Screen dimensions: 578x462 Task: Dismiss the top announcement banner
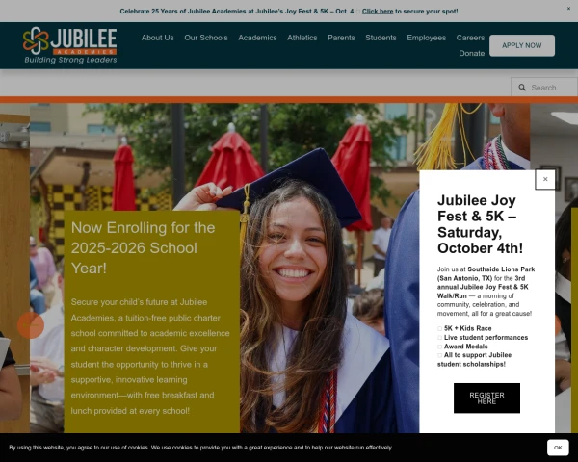point(568,8)
